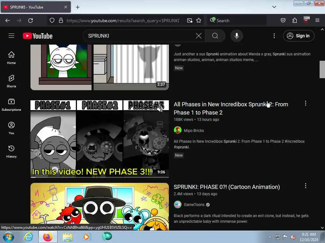Click the address bar URL
The height and width of the screenshot is (243, 325).
(123, 21)
